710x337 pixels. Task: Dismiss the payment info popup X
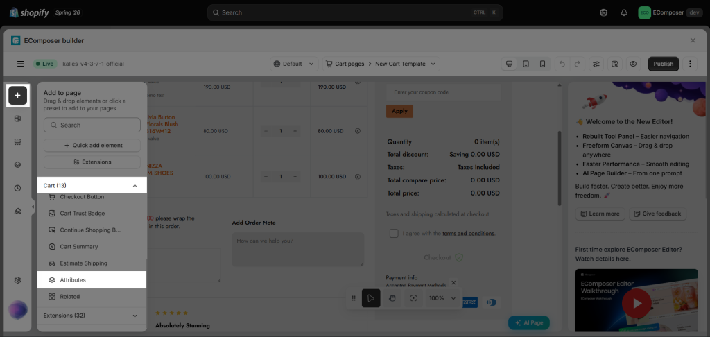click(453, 283)
